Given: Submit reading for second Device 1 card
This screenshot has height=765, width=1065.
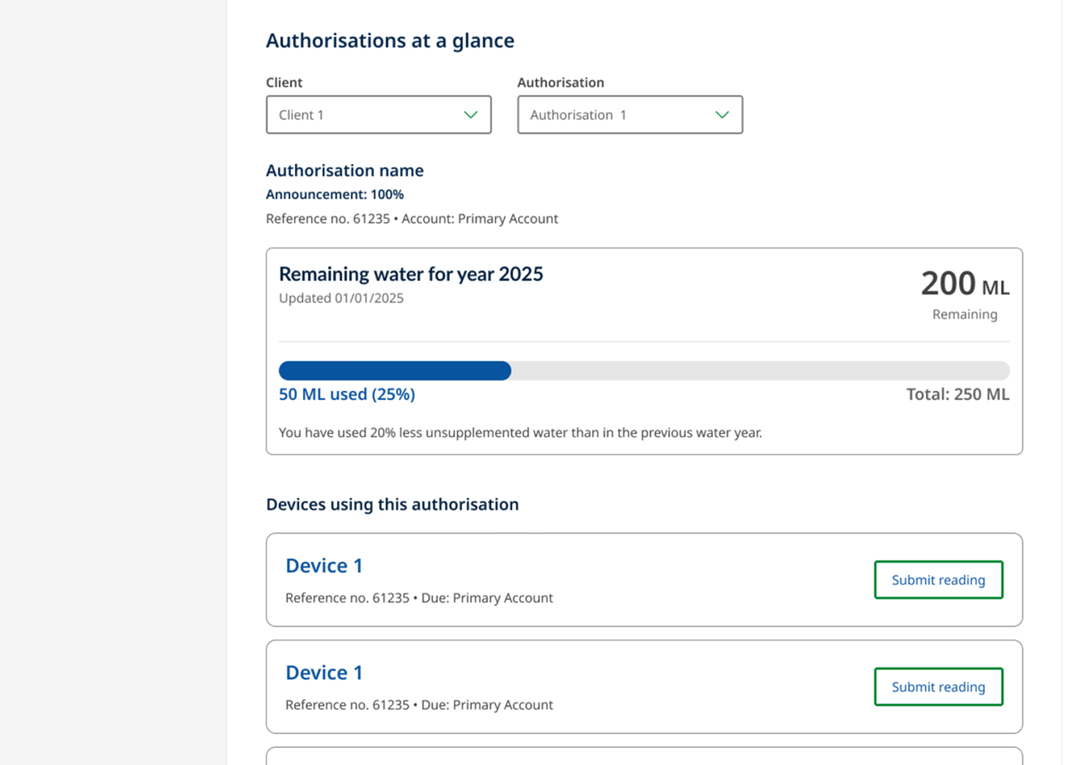Looking at the screenshot, I should (938, 687).
